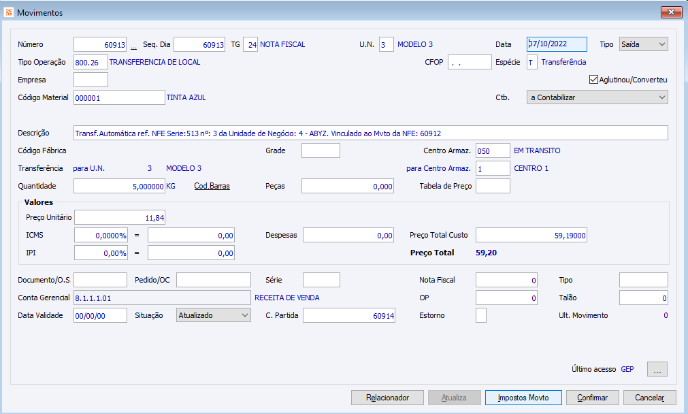This screenshot has height=414, width=688.
Task: Click the lower Tipo field near Nota Fiscal
Action: [644, 280]
